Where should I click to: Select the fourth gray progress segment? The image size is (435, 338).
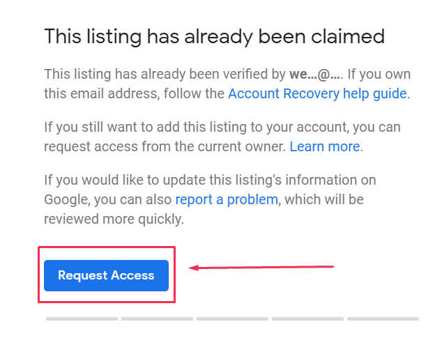[x=307, y=319]
